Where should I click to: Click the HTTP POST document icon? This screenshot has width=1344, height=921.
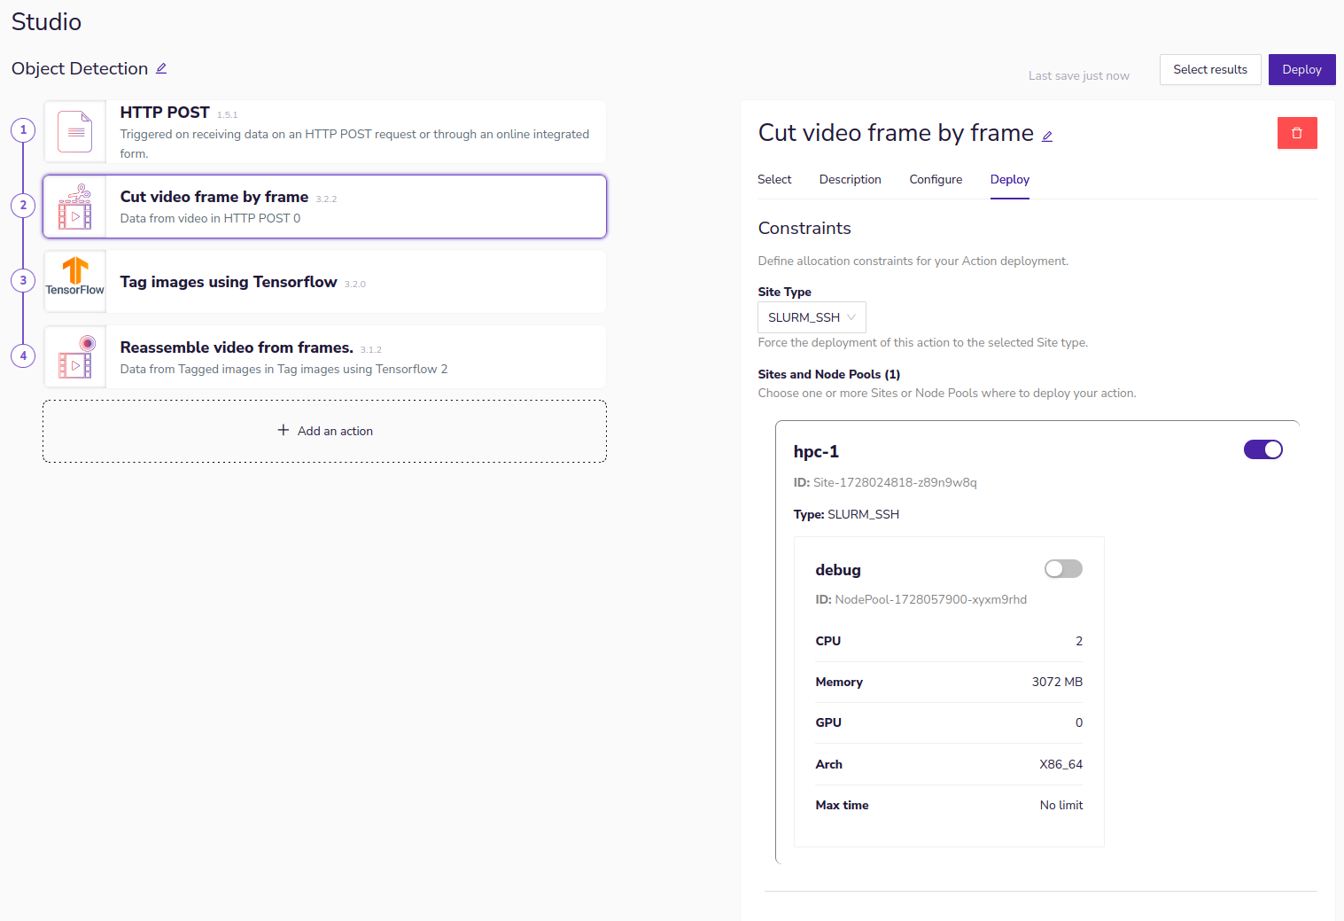(75, 132)
